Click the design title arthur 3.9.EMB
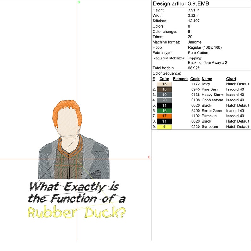 181,3
